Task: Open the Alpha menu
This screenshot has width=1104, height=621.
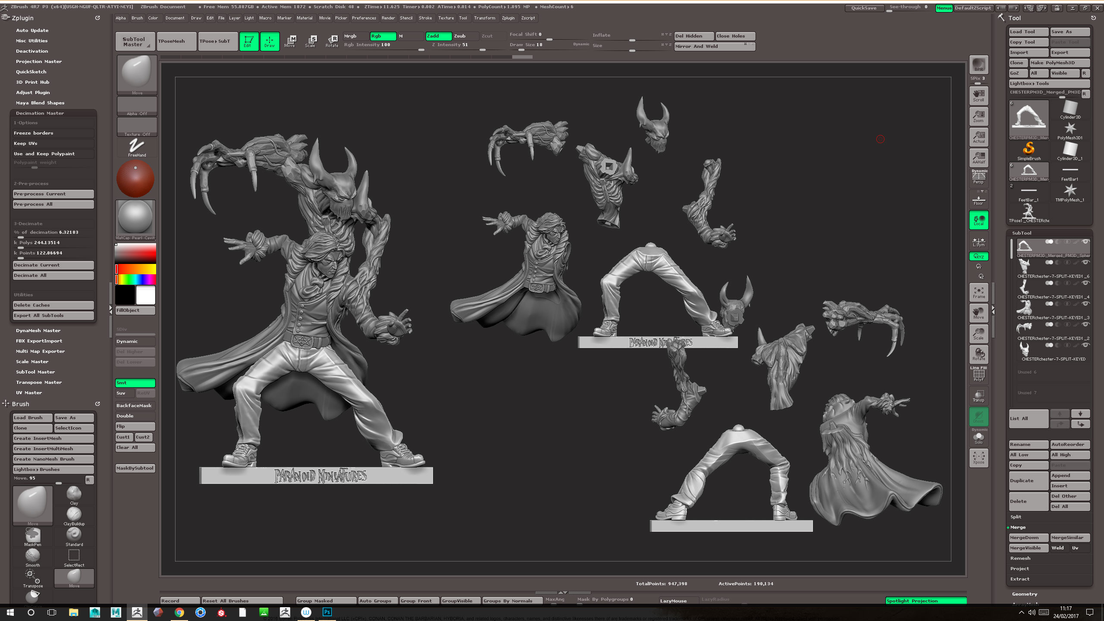Action: coord(121,18)
